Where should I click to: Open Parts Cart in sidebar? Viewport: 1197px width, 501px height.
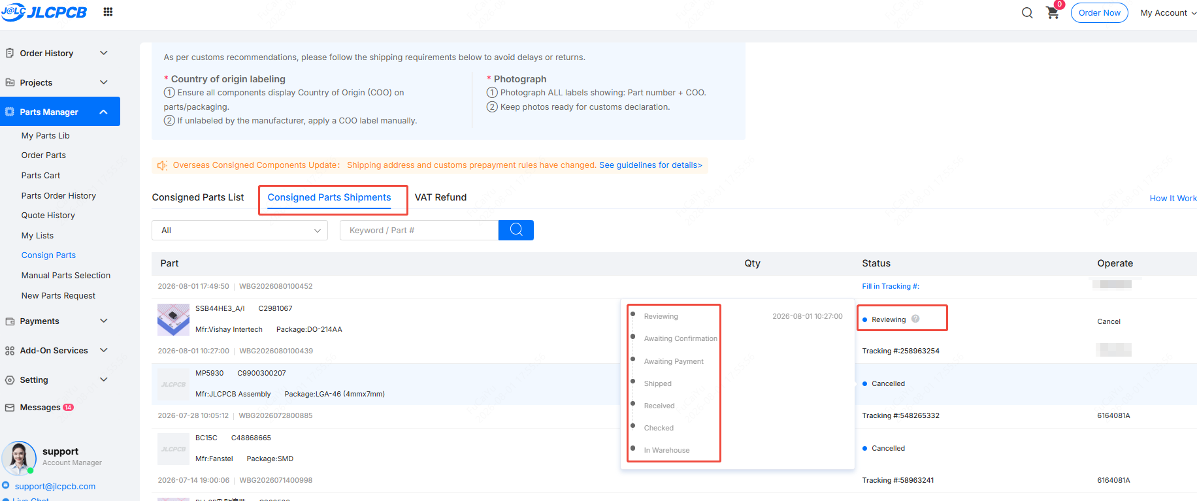pos(41,176)
